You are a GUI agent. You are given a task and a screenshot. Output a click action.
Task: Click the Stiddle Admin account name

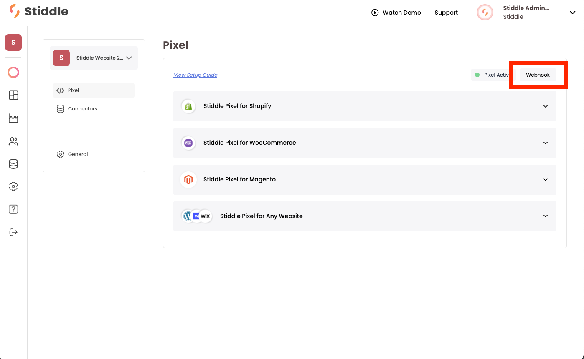(526, 8)
